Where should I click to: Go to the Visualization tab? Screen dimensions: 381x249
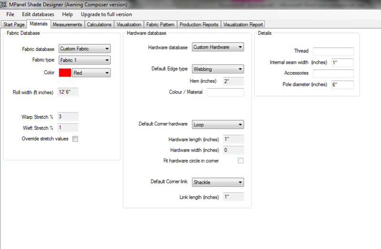(129, 24)
